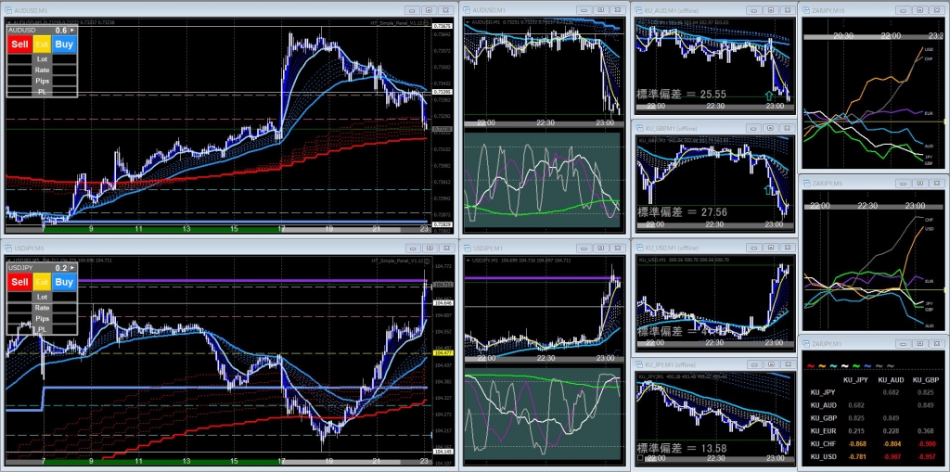Click the KU_JPY,M1 offline chart window icon
Screen dimensions: 950x472
(638, 364)
